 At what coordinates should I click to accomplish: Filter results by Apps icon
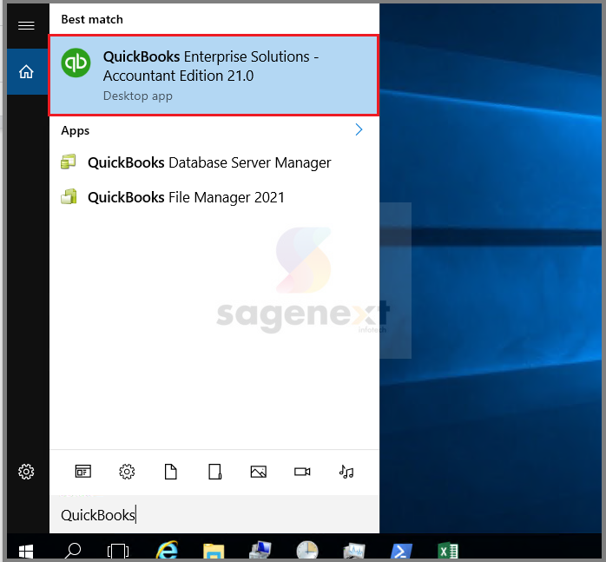point(83,472)
